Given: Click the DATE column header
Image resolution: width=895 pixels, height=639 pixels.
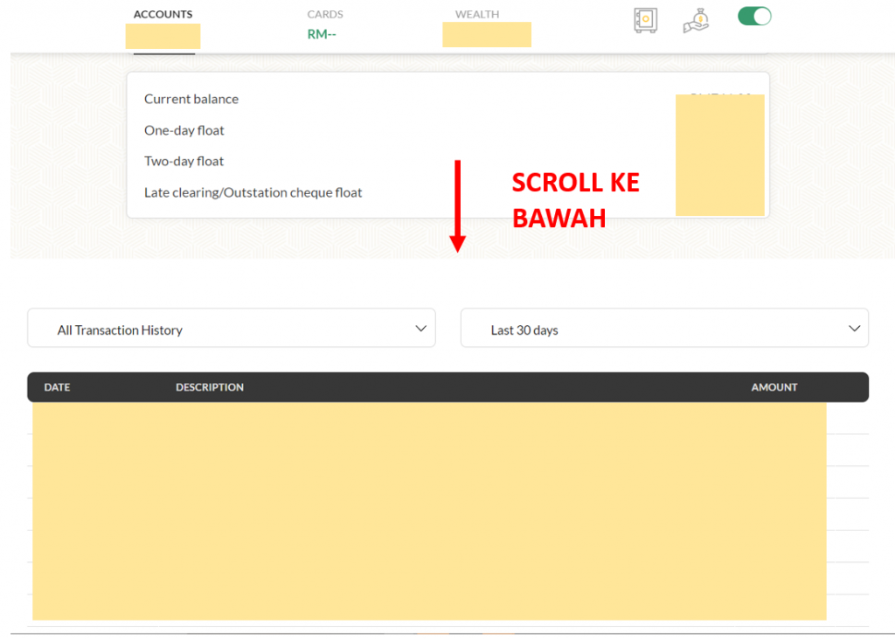Looking at the screenshot, I should pos(57,387).
